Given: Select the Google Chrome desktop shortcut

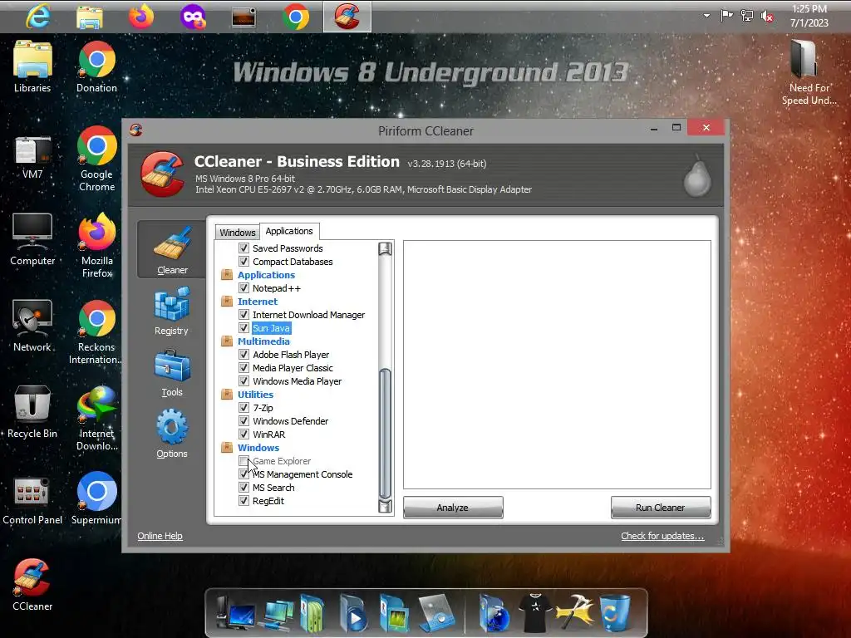Looking at the screenshot, I should pyautogui.click(x=96, y=159).
